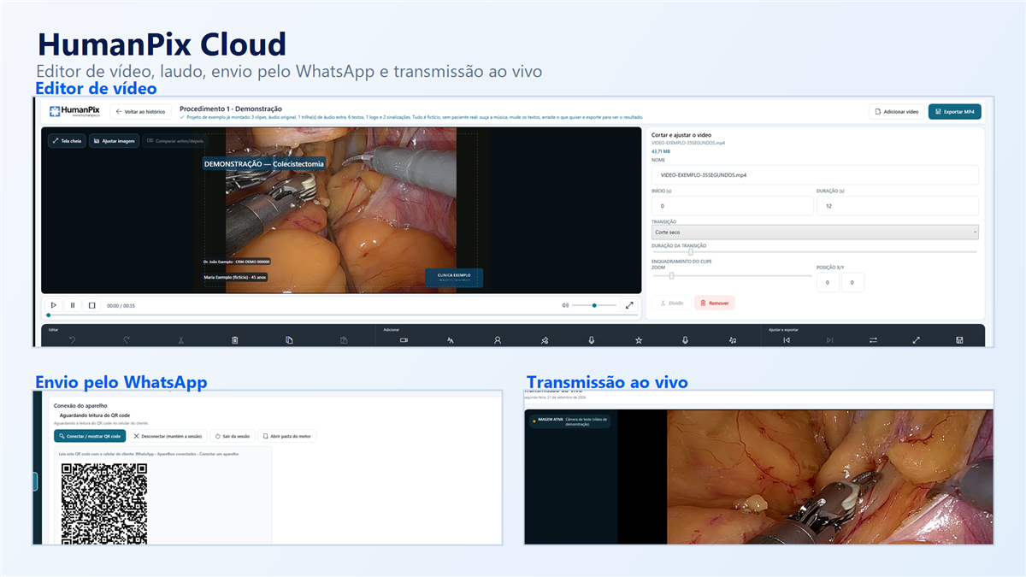
Task: Click the HumanPix logo in the editor header
Action: [74, 111]
